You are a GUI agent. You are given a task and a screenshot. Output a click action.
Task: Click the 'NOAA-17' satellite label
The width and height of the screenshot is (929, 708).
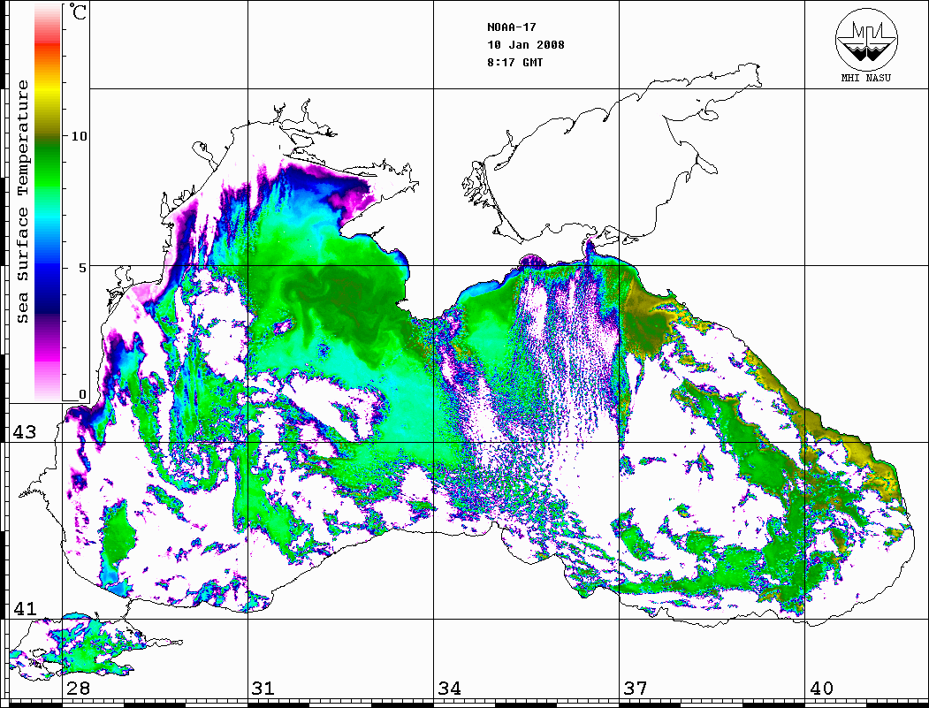511,27
